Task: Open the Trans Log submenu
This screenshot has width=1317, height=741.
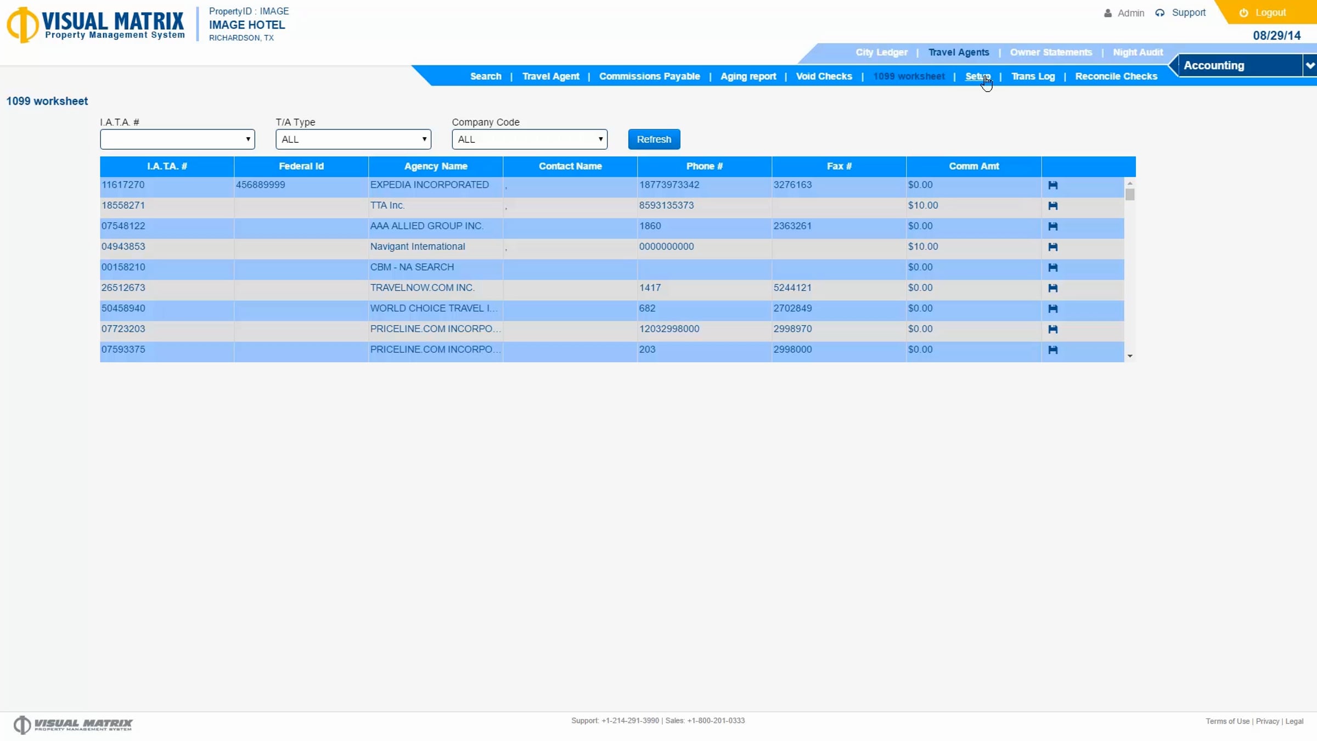Action: click(1033, 76)
